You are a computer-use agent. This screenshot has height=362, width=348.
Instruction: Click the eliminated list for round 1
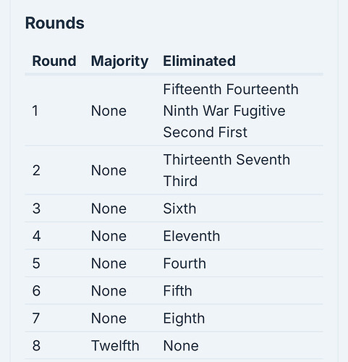[231, 111]
